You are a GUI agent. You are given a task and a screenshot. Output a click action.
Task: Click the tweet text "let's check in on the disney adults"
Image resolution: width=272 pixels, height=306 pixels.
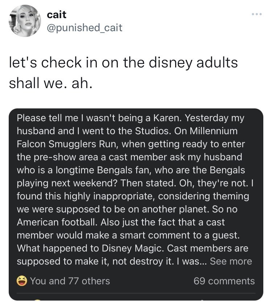pyautogui.click(x=123, y=62)
